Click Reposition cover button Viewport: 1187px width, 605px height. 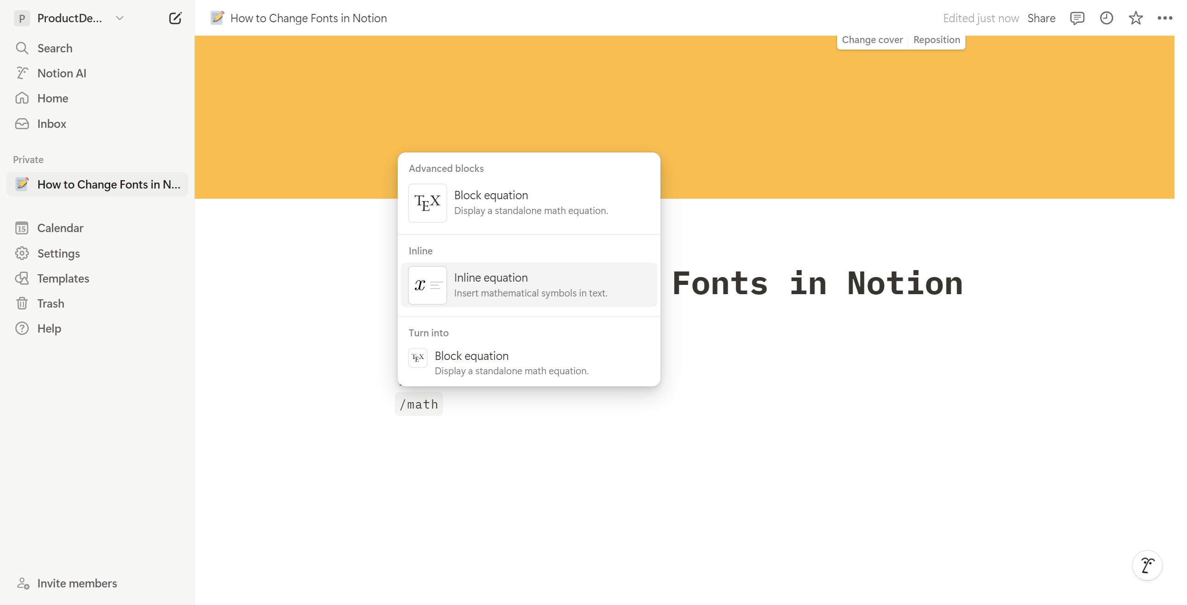point(937,40)
